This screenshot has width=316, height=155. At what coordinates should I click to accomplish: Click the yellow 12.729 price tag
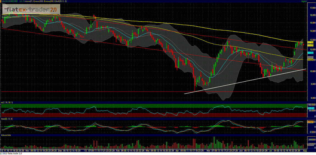(x=310, y=43)
